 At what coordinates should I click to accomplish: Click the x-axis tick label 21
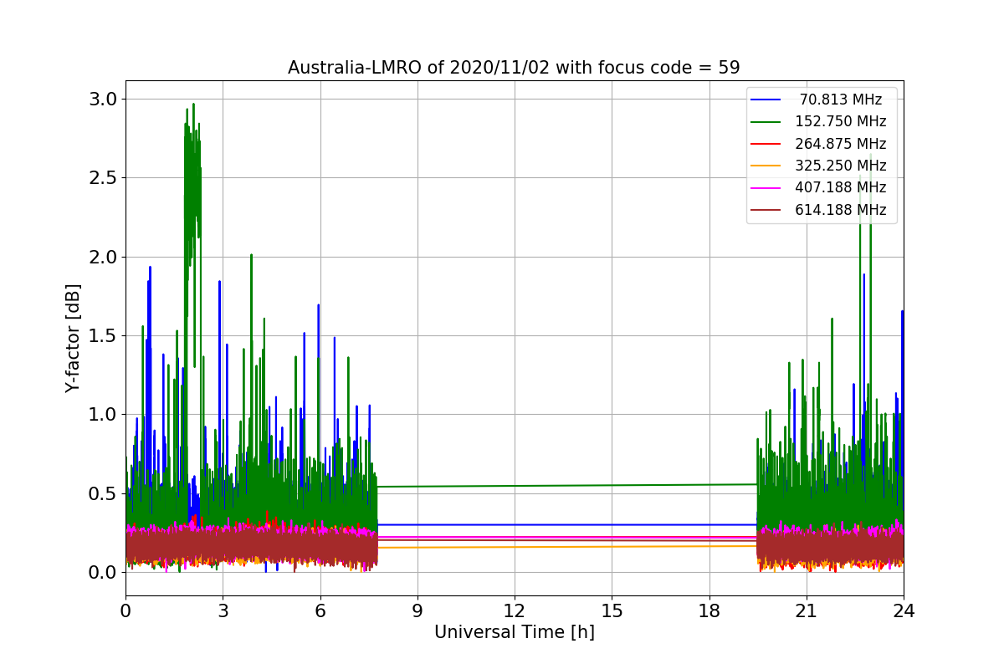[x=807, y=611]
